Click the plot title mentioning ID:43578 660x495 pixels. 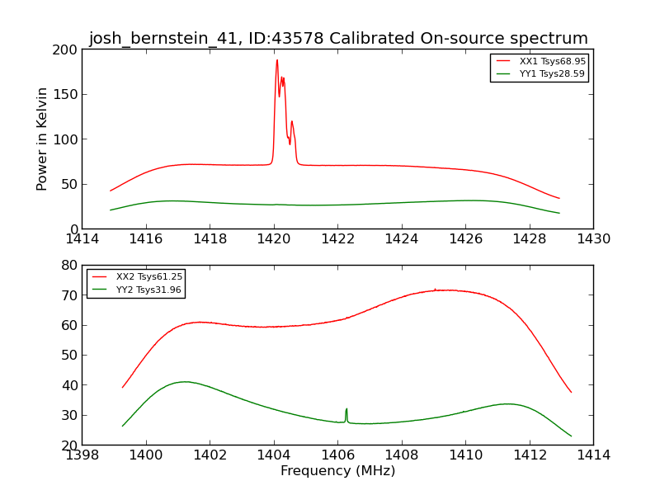point(338,39)
